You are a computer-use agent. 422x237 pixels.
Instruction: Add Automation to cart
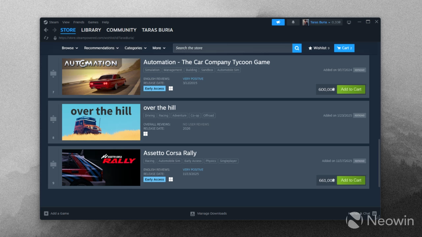[351, 89]
